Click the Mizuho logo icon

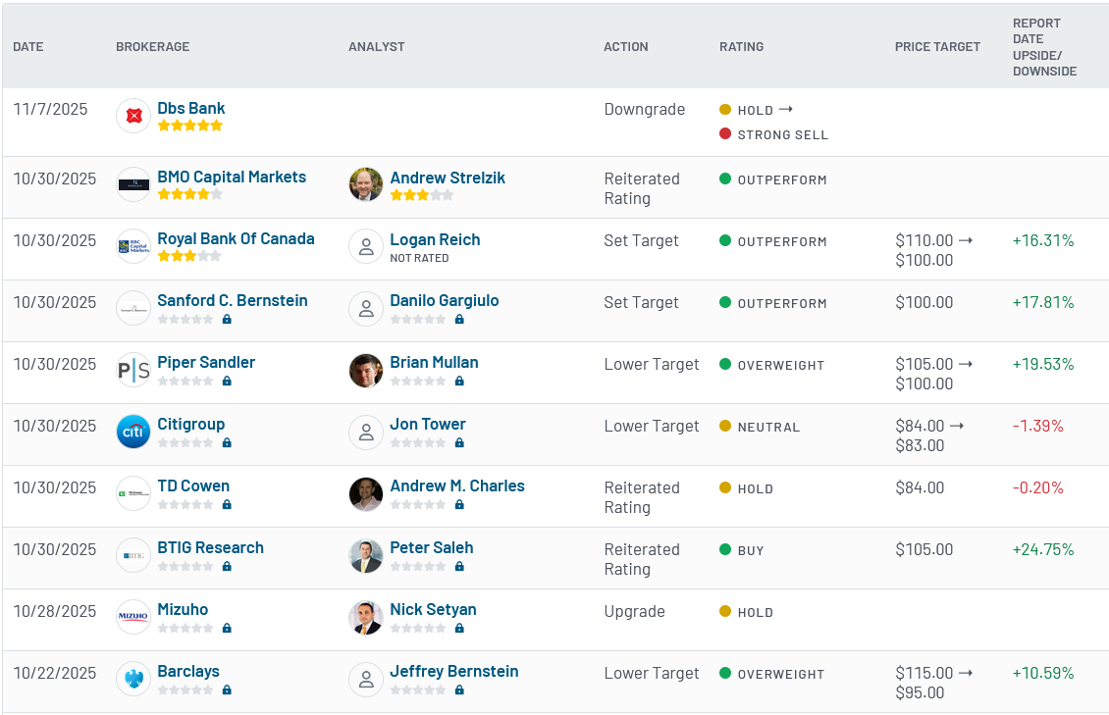pyautogui.click(x=133, y=618)
